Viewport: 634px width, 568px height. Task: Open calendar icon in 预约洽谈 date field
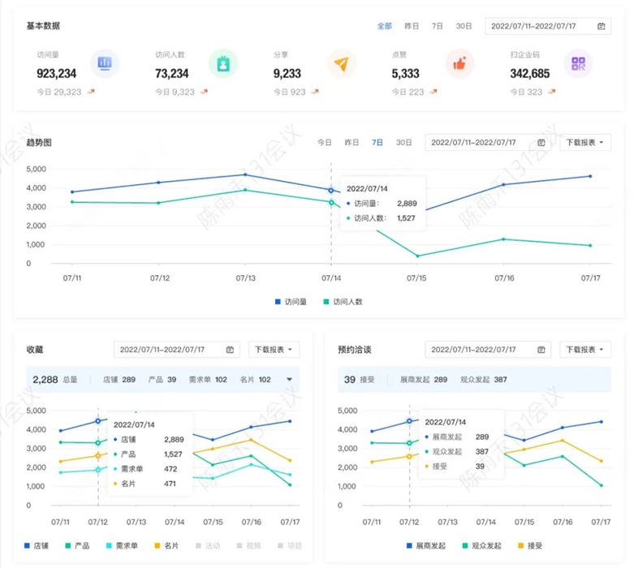coord(541,350)
